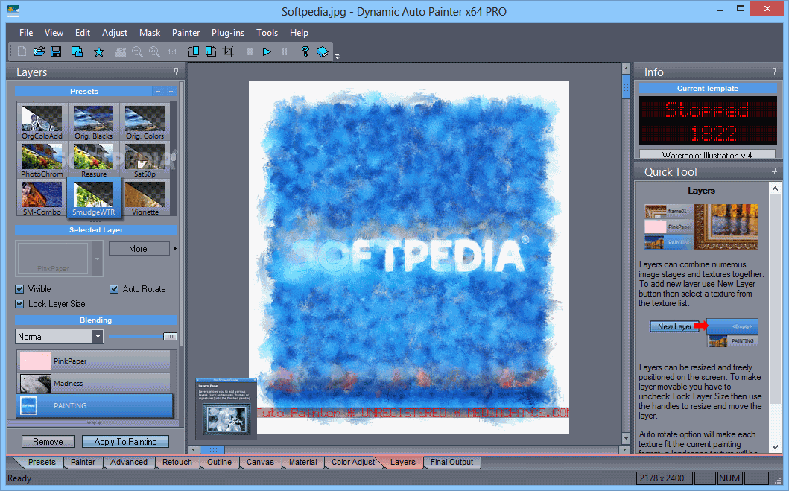Click the rotate left toolbar icon
This screenshot has height=491, width=789.
tap(193, 51)
